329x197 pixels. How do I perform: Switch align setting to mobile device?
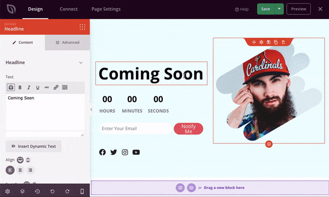tap(28, 160)
